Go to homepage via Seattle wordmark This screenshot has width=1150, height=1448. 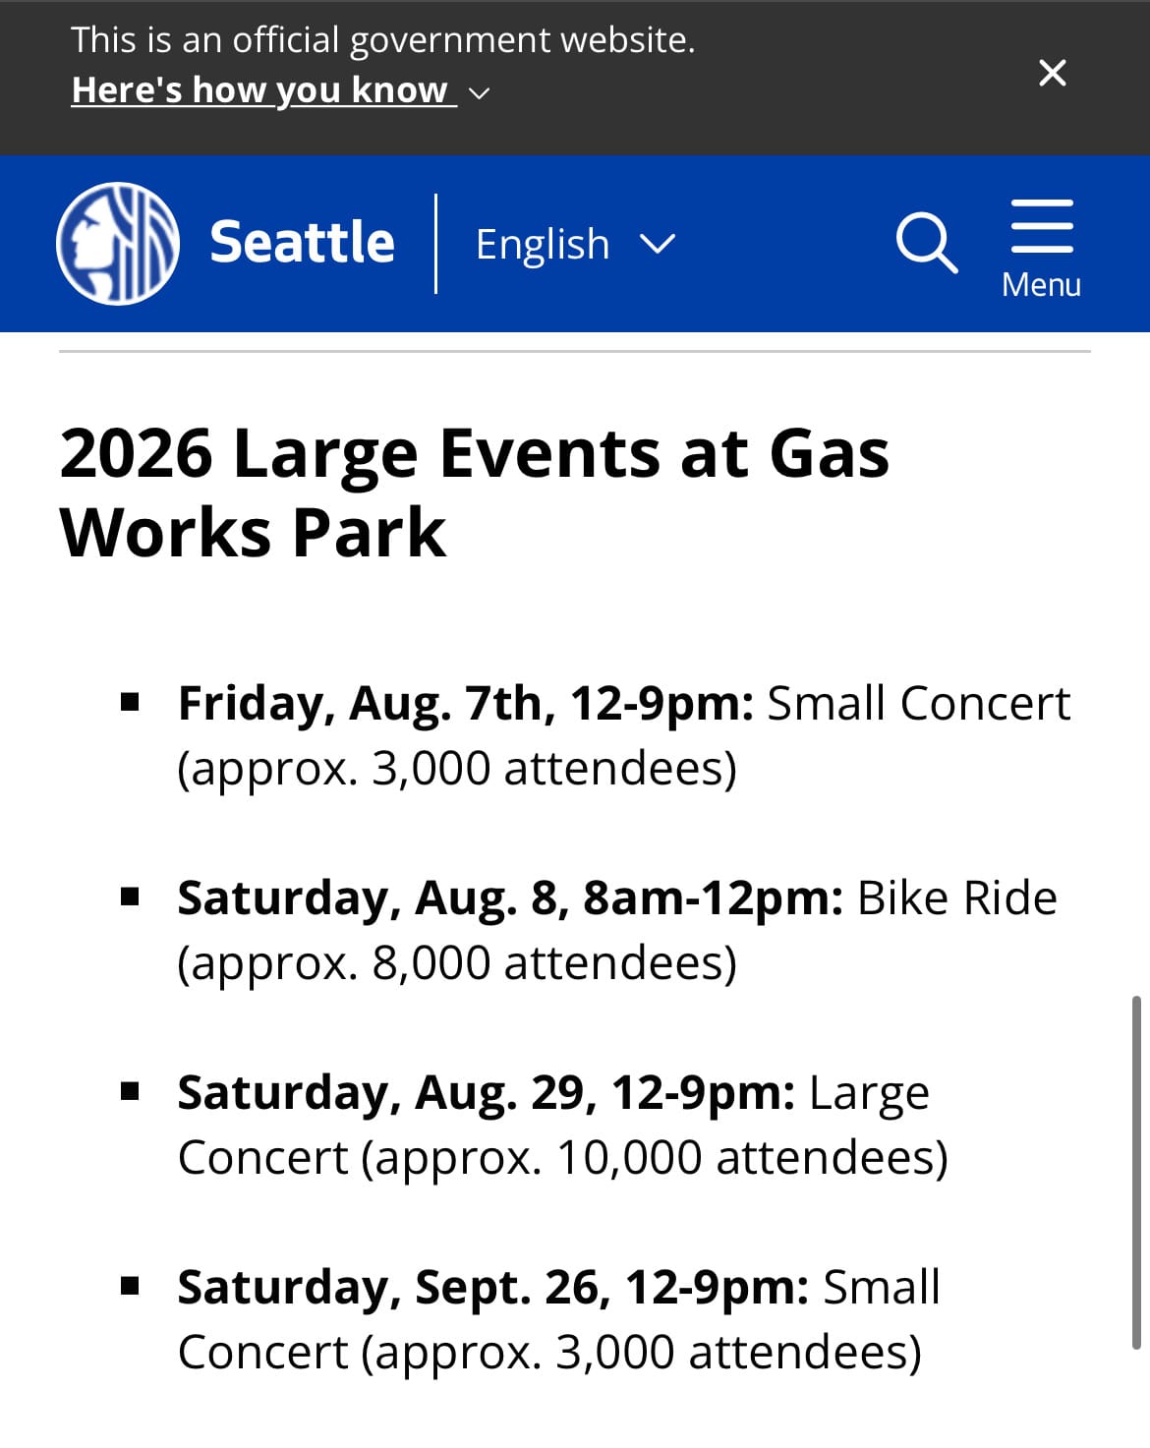click(x=302, y=242)
